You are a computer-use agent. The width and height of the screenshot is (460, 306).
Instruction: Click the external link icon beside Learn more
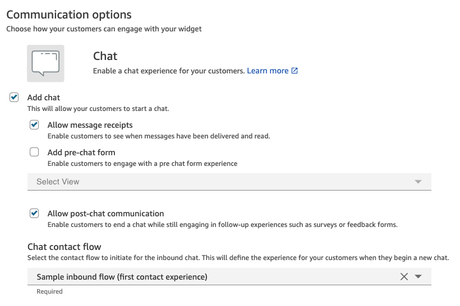(x=295, y=71)
